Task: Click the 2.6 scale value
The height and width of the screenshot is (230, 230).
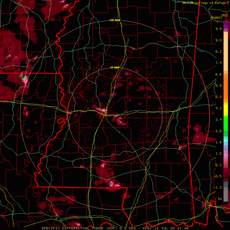Action: click(x=218, y=131)
